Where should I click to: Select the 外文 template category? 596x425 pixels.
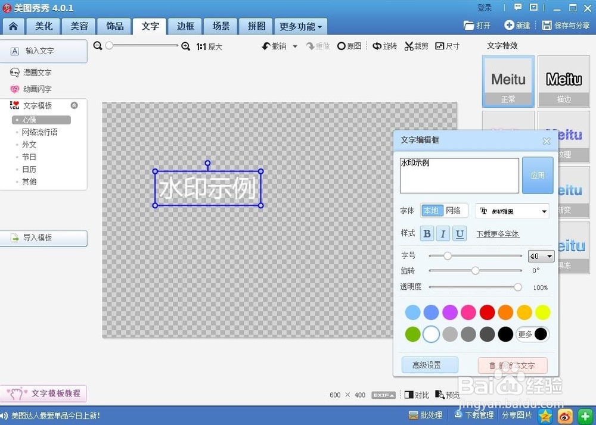(29, 145)
